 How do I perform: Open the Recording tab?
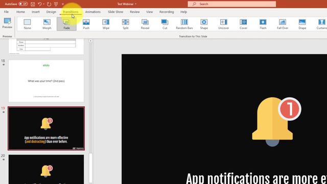coord(167,12)
